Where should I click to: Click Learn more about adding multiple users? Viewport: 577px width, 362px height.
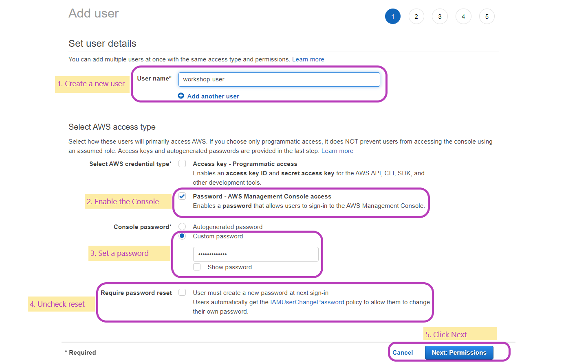[308, 59]
